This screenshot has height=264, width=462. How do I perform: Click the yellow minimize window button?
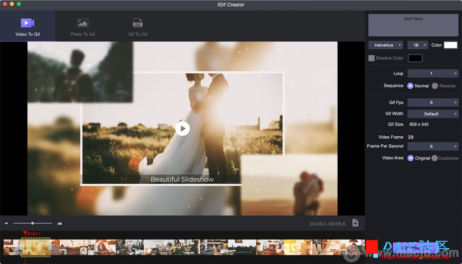click(12, 4)
